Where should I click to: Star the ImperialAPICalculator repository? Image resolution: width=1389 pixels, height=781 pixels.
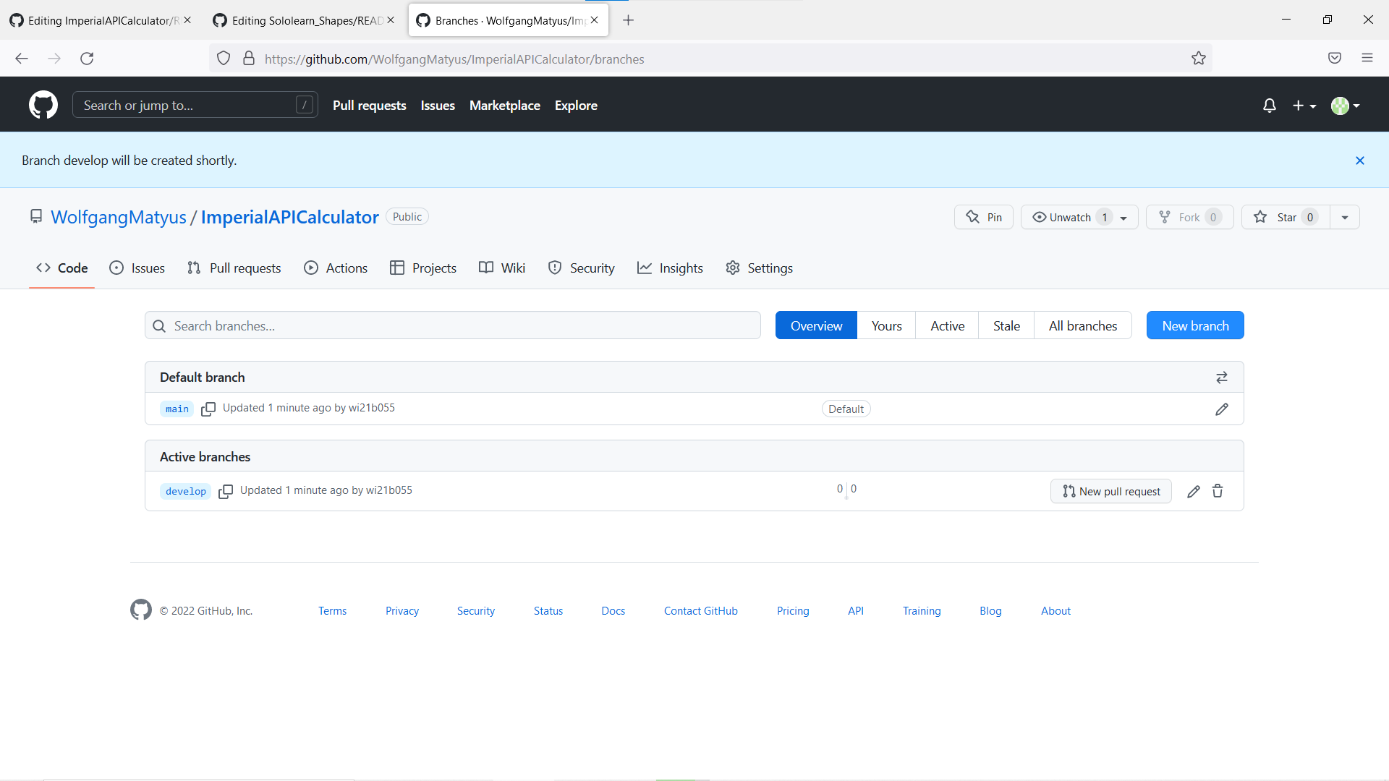1286,217
